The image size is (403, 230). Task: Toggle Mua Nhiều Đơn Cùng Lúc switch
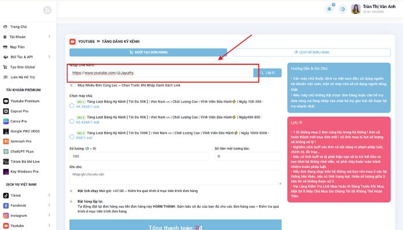click(x=73, y=85)
